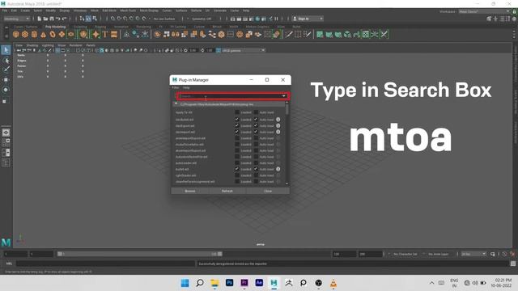Open the Modeling menu set dropdown
The width and height of the screenshot is (518, 291).
click(x=16, y=19)
